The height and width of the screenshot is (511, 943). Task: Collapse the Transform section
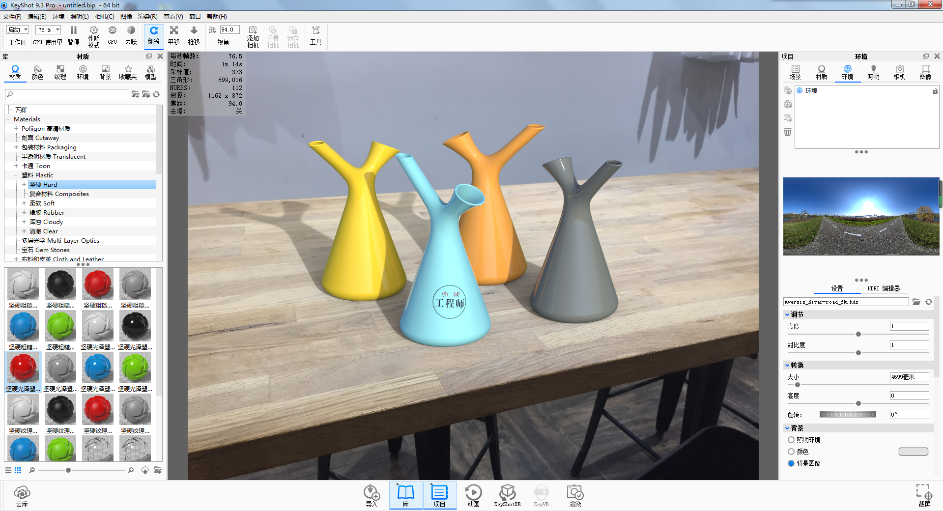[787, 365]
